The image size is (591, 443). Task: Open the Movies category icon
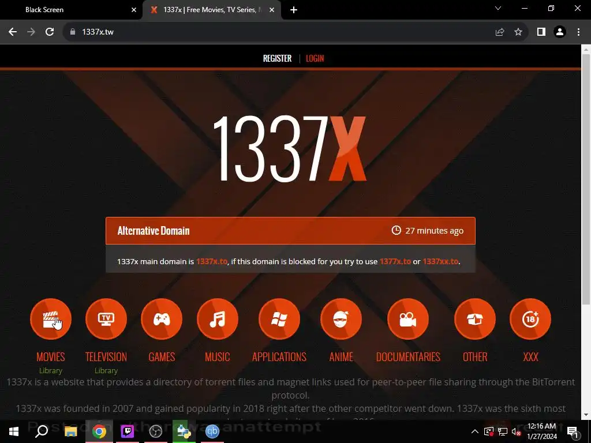[x=51, y=319]
